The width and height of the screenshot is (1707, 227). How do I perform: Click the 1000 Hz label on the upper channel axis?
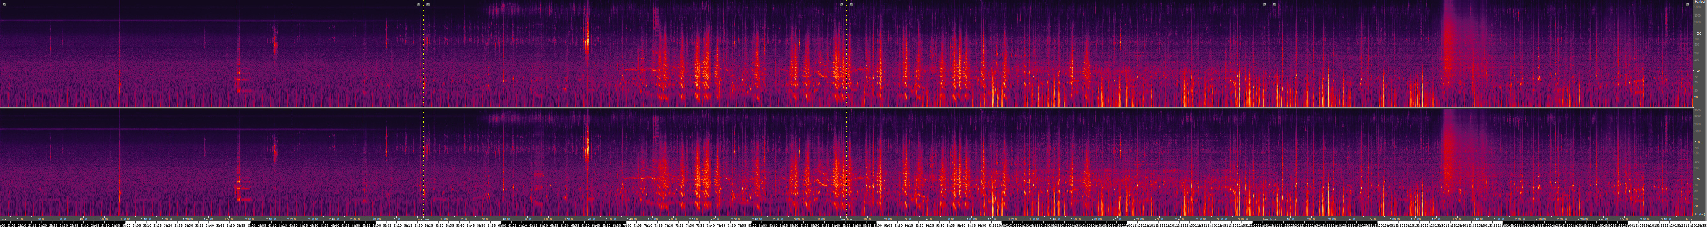pos(1698,33)
